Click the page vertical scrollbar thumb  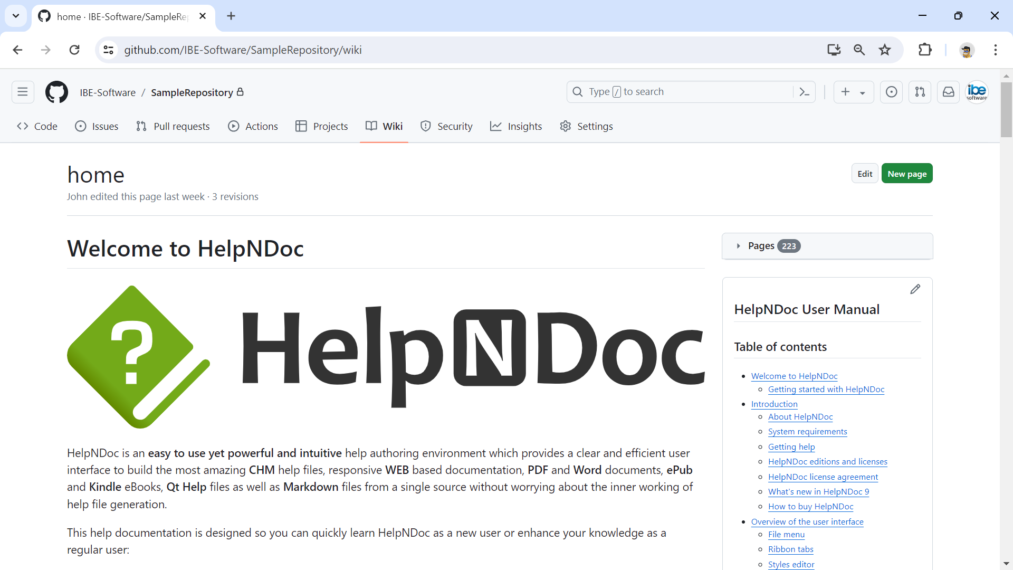click(x=1006, y=110)
